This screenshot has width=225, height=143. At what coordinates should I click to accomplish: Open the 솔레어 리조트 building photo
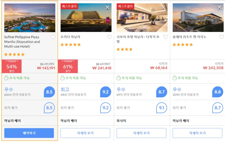point(198,18)
